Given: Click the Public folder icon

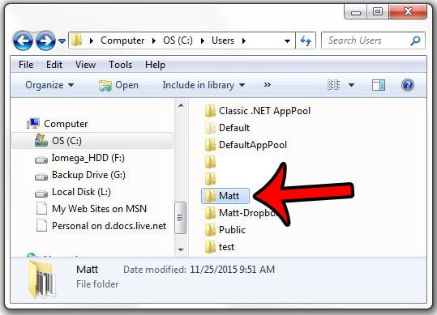Looking at the screenshot, I should tap(210, 230).
